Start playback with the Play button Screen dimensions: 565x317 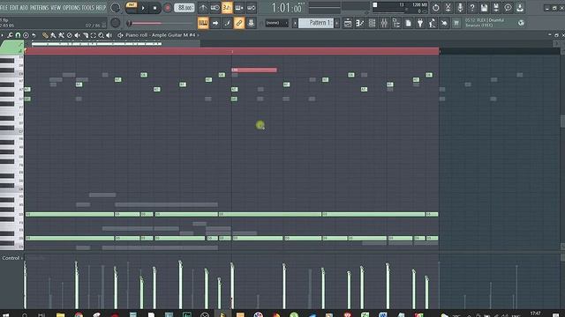(143, 8)
